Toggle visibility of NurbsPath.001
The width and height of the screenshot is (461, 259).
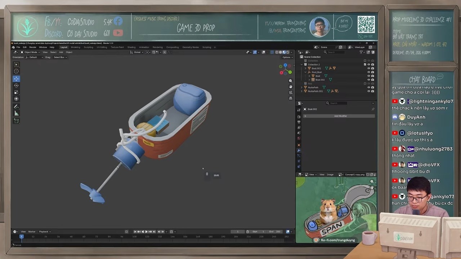(x=368, y=91)
